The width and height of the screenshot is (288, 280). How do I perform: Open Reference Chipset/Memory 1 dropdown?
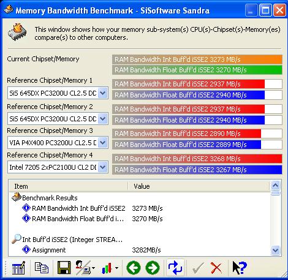click(x=103, y=93)
